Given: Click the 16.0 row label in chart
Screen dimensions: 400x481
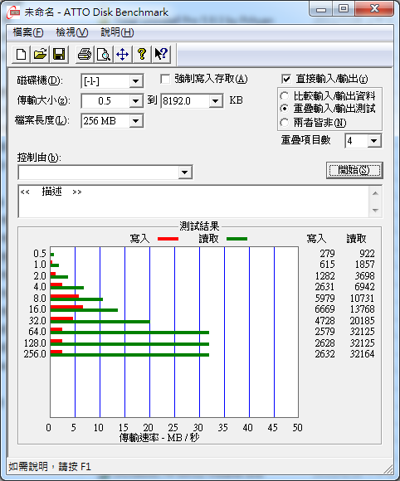Looking at the screenshot, I should click(x=37, y=309).
